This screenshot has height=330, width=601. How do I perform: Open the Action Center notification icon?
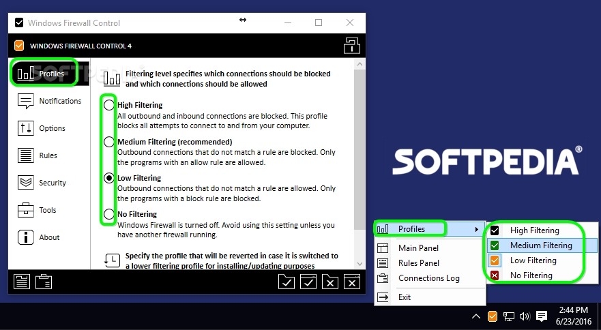pyautogui.click(x=541, y=316)
